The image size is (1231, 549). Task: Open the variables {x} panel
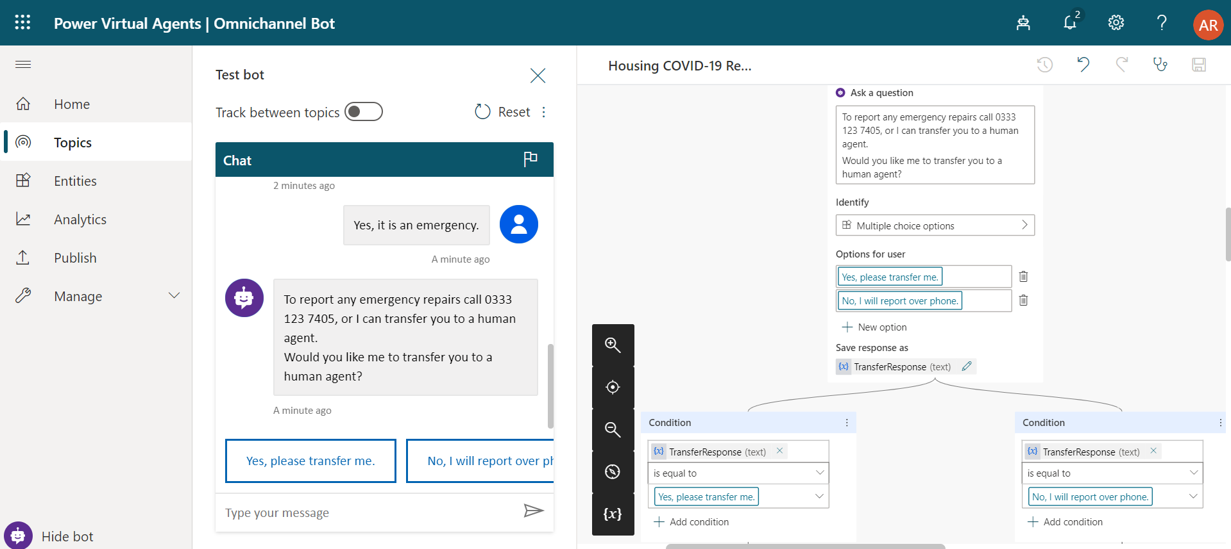click(x=613, y=514)
